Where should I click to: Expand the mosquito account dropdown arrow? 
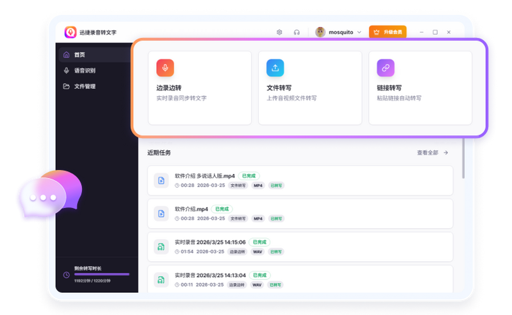coord(359,32)
